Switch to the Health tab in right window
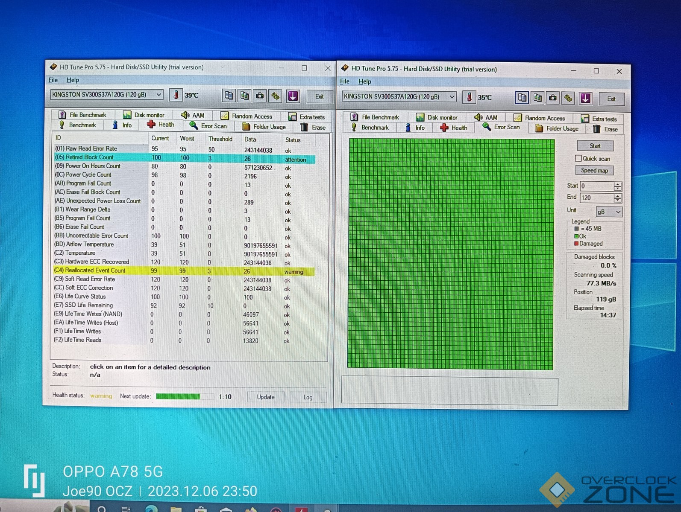This screenshot has width=681, height=512. pyautogui.click(x=454, y=128)
